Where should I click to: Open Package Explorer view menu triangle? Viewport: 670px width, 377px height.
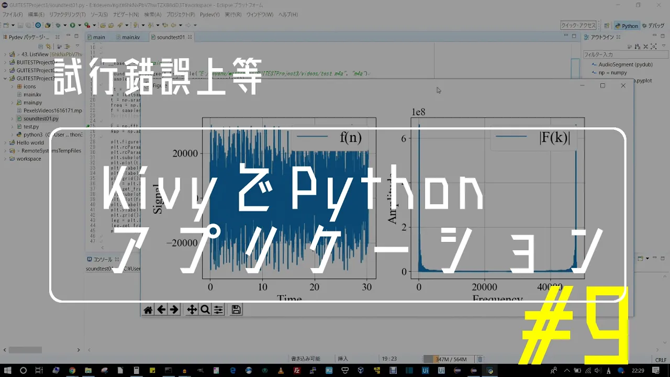click(x=77, y=46)
